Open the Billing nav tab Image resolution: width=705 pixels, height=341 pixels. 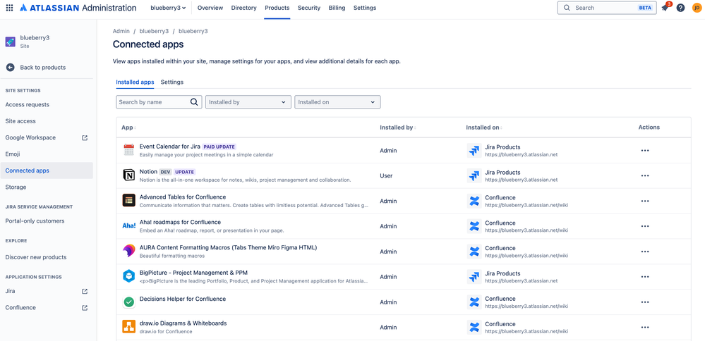coord(337,8)
